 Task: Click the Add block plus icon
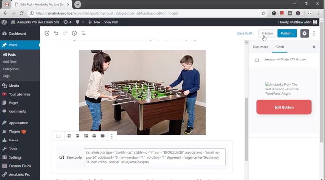(x=47, y=33)
